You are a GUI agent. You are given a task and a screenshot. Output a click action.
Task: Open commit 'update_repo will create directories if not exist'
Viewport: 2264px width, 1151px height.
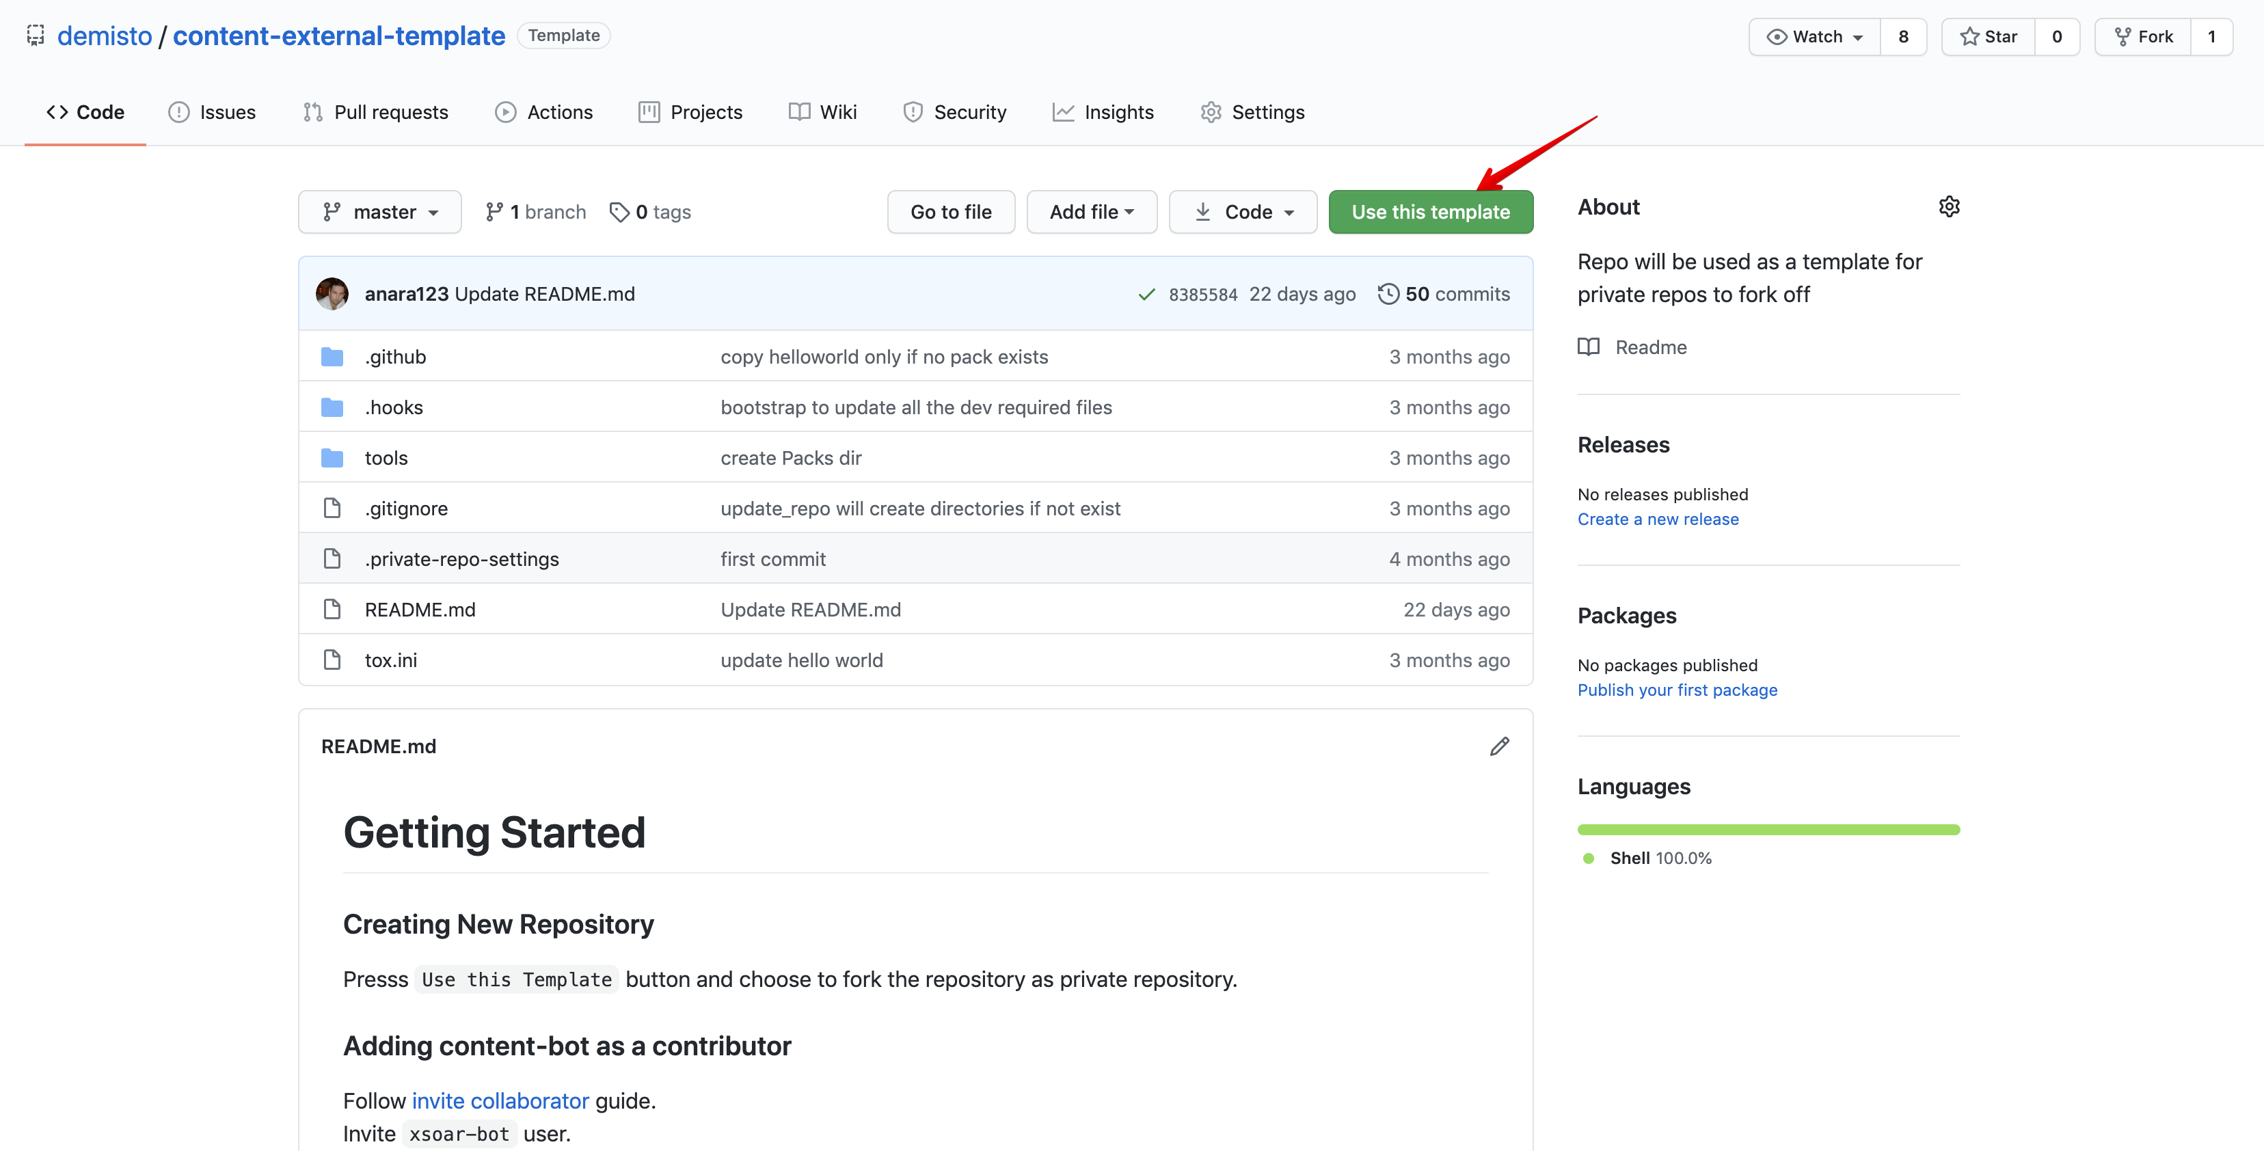[x=920, y=509]
